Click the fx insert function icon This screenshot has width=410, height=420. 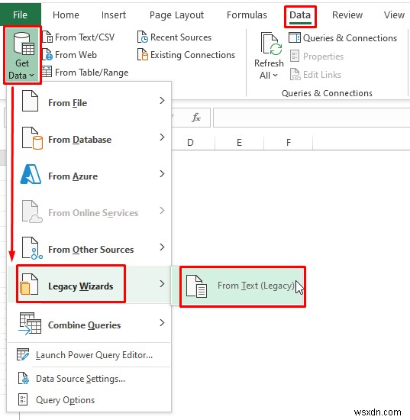pyautogui.click(x=196, y=118)
